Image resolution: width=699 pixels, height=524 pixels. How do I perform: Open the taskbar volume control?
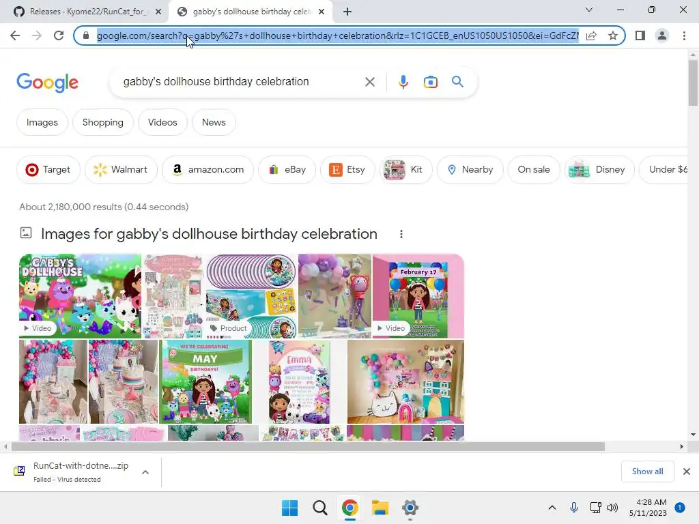click(x=612, y=508)
